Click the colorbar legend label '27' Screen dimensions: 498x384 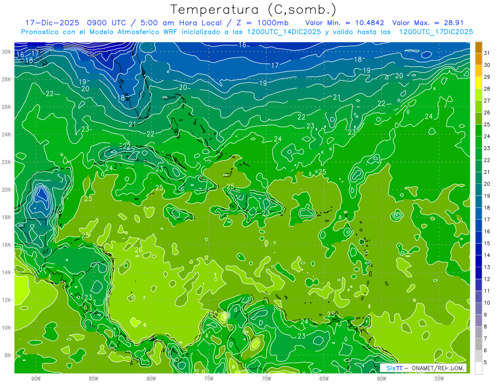click(487, 101)
